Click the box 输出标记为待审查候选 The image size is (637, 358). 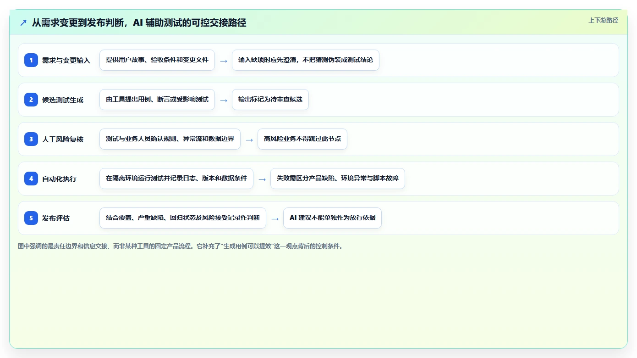pyautogui.click(x=270, y=100)
